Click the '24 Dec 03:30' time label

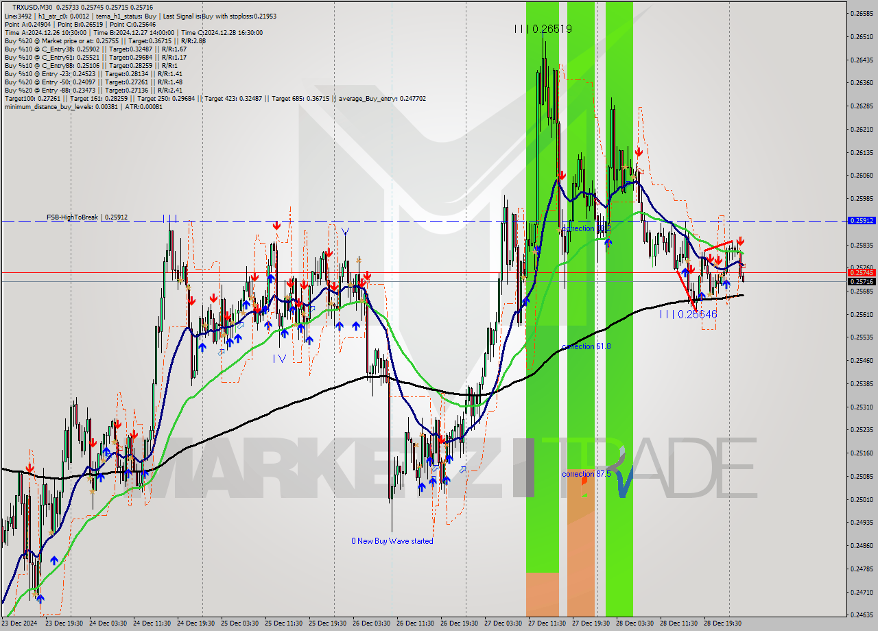[108, 623]
